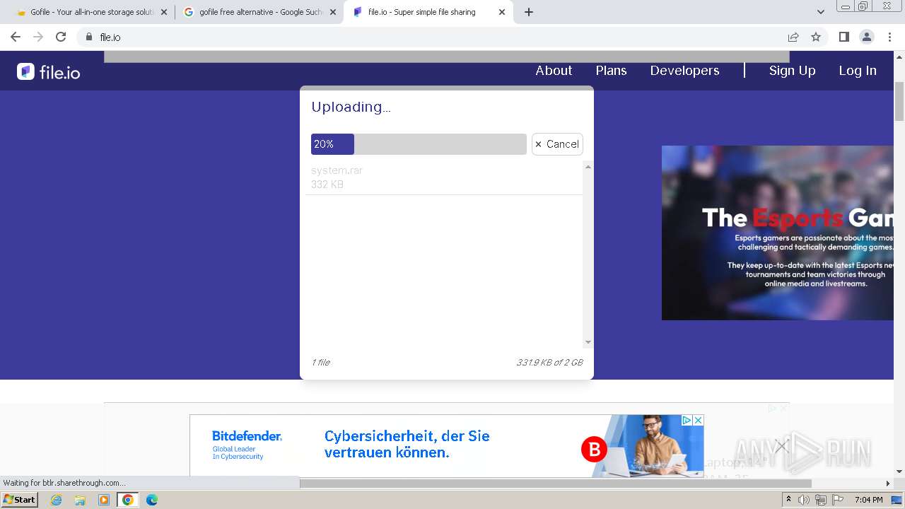Open a new browser tab
The image size is (905, 509).
click(x=529, y=12)
